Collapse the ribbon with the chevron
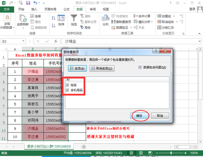 (199, 33)
